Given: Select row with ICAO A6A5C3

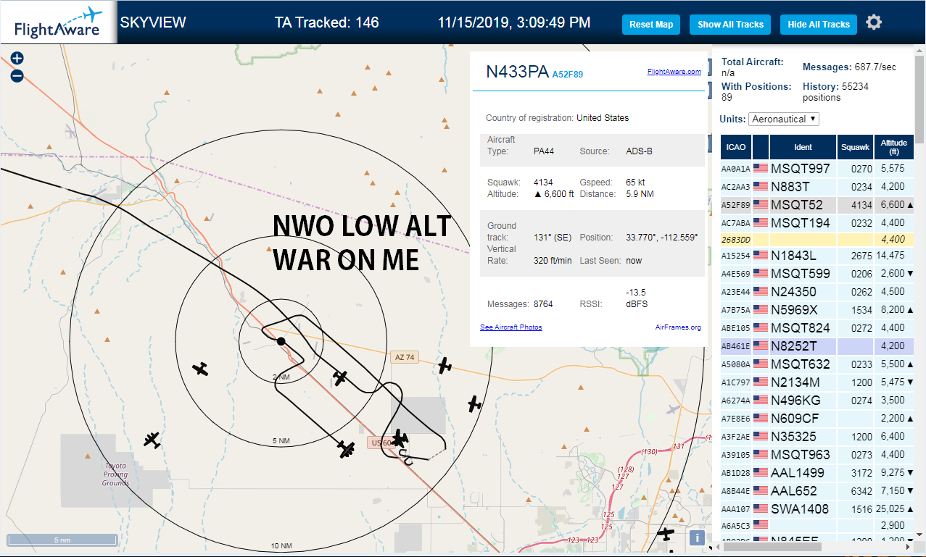Looking at the screenshot, I should click(x=817, y=525).
